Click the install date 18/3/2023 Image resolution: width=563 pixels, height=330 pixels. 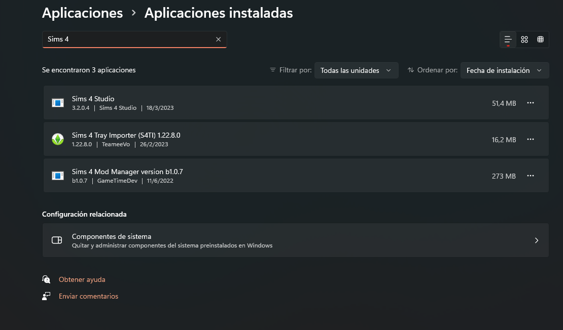pos(160,108)
